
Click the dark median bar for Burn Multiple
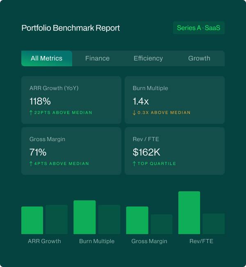pyautogui.click(x=109, y=220)
